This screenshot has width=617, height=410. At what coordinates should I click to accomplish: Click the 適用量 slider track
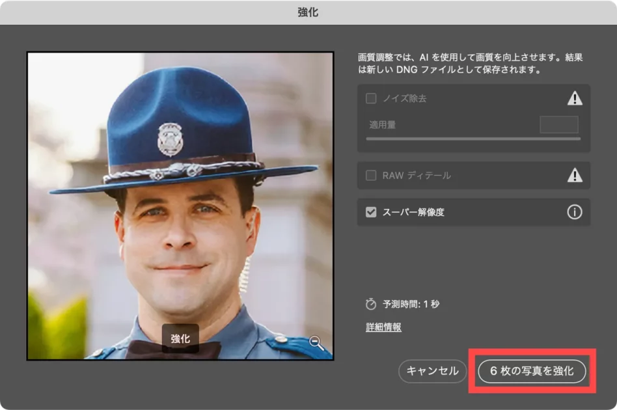[473, 139]
